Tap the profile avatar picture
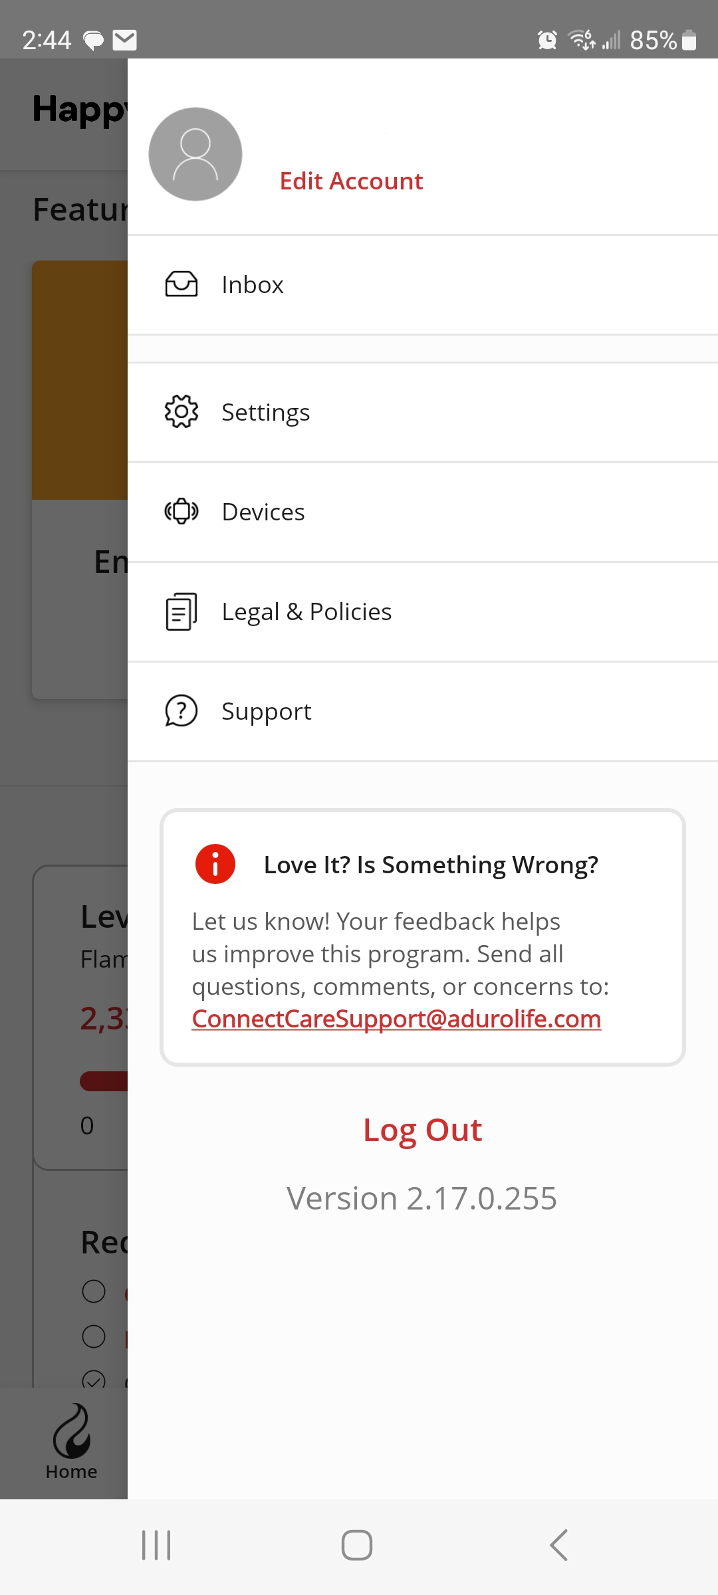718x1595 pixels. [x=195, y=154]
